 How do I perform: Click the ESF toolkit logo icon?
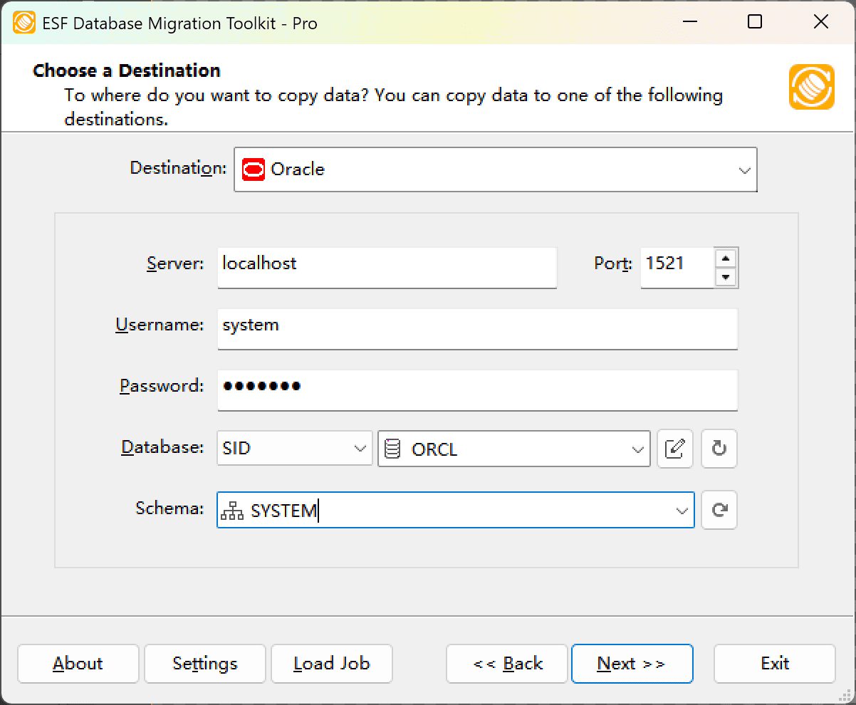pos(811,88)
